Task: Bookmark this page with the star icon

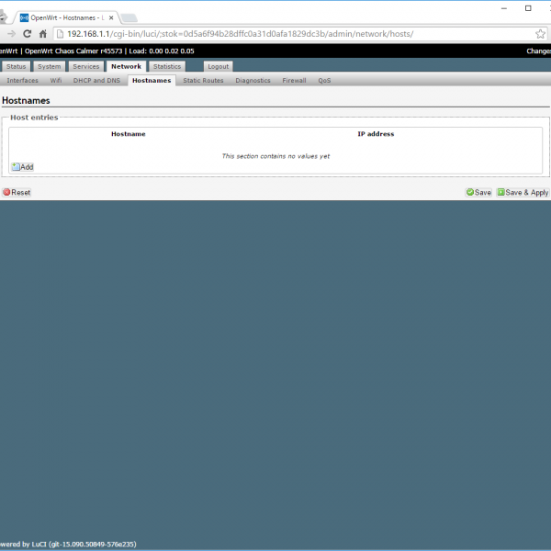Action: 540,34
